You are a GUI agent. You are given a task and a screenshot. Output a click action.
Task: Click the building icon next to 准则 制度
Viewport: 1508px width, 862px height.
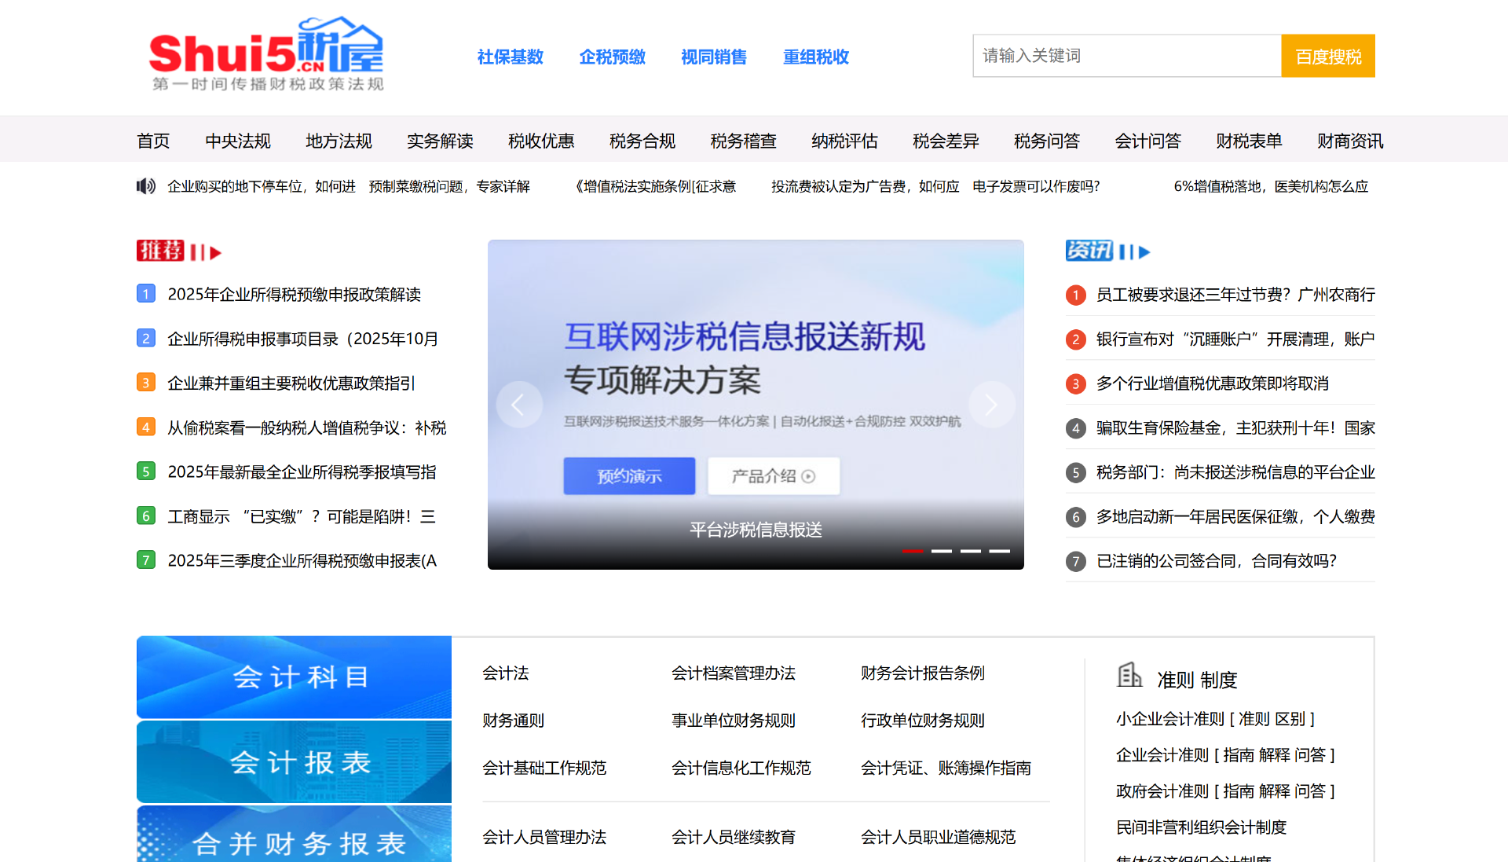click(1130, 675)
